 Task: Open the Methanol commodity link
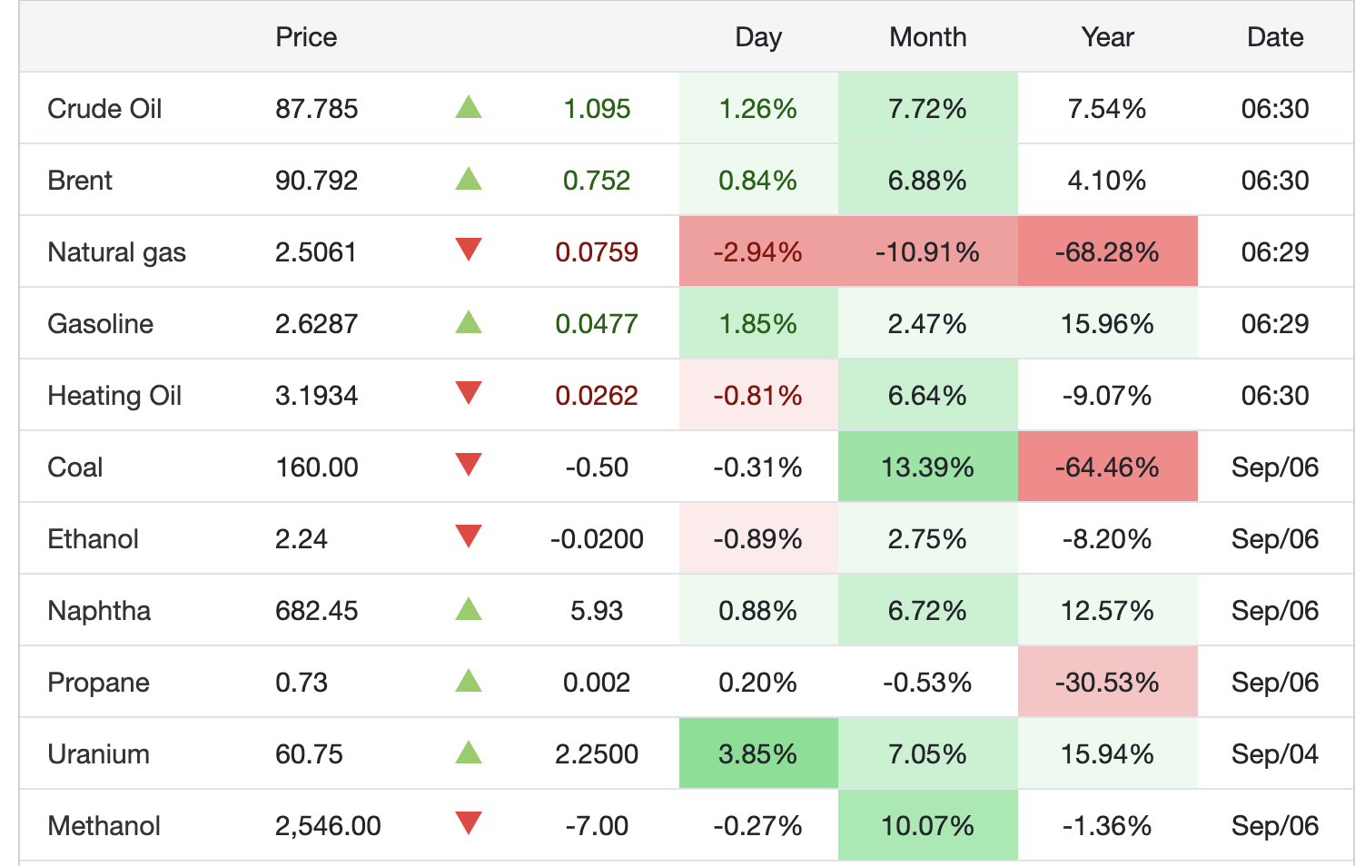coord(104,826)
